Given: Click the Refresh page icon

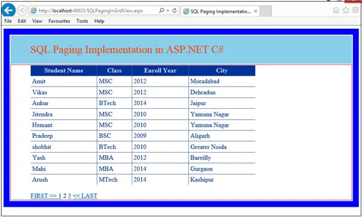Looking at the screenshot, I should coord(174,10).
